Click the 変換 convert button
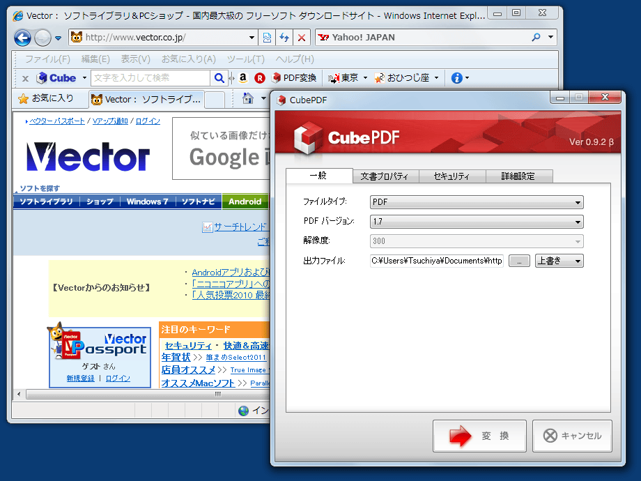 point(479,436)
